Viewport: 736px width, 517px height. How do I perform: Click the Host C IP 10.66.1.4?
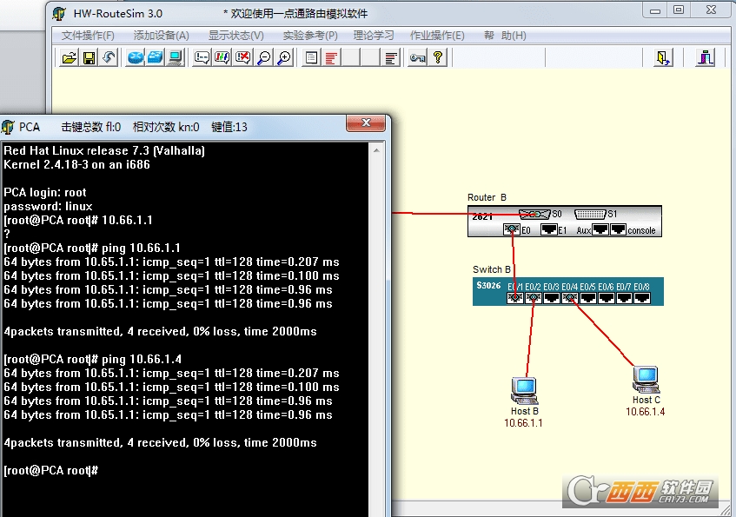click(x=646, y=412)
